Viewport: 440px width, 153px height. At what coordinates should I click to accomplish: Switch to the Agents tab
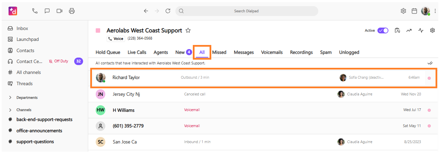point(161,52)
